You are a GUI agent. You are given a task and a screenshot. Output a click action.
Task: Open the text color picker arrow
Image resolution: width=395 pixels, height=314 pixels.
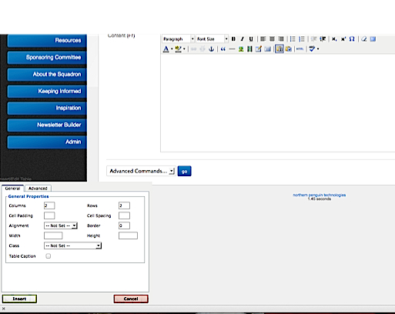172,48
